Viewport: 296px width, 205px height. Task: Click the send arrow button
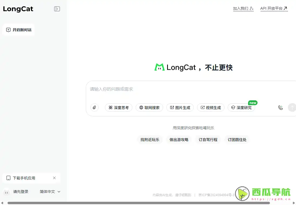[x=292, y=107]
